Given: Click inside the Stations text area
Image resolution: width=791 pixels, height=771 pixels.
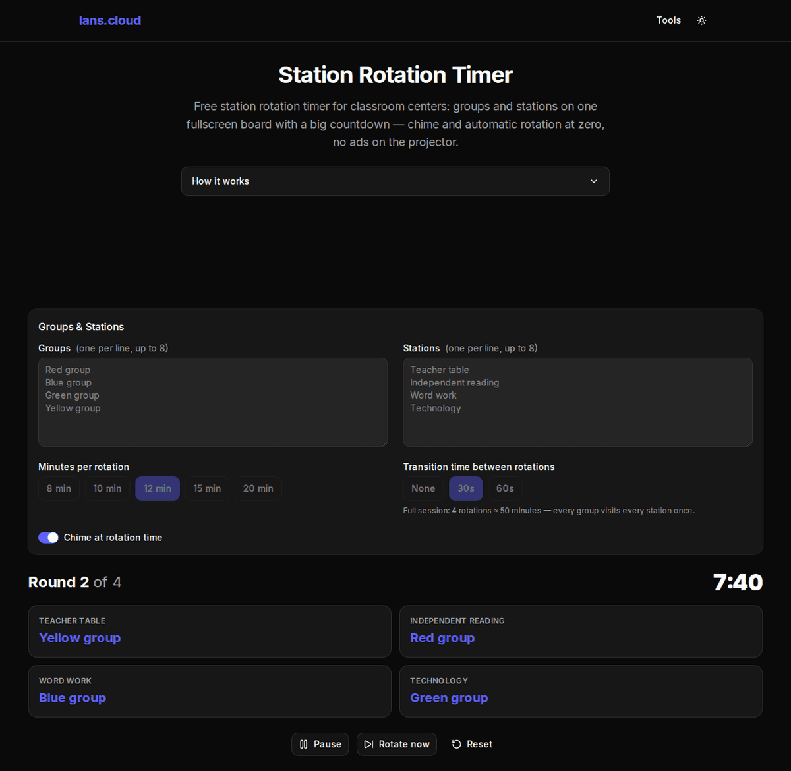Looking at the screenshot, I should [577, 402].
